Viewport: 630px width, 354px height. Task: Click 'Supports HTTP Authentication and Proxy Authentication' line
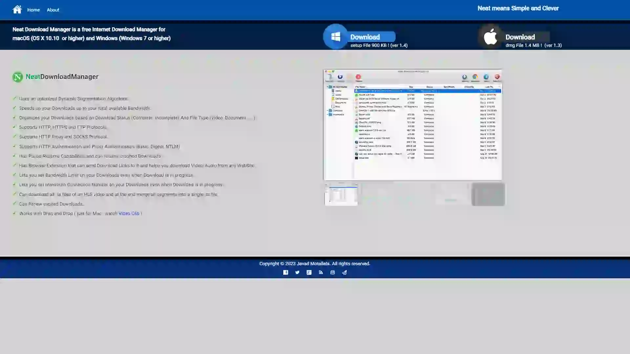click(99, 147)
